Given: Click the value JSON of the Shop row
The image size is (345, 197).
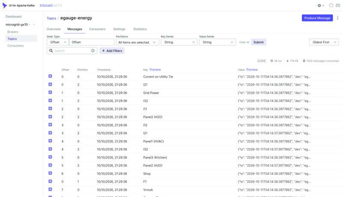Looking at the screenshot, I should 274,174.
